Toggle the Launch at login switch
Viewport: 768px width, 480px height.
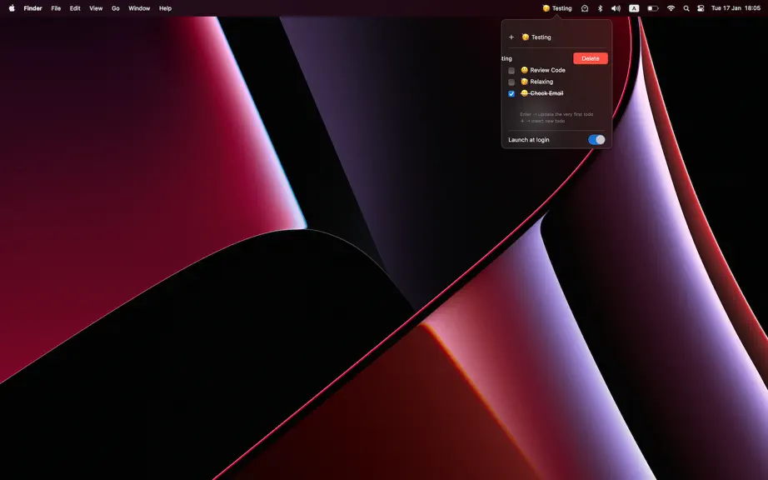(596, 140)
